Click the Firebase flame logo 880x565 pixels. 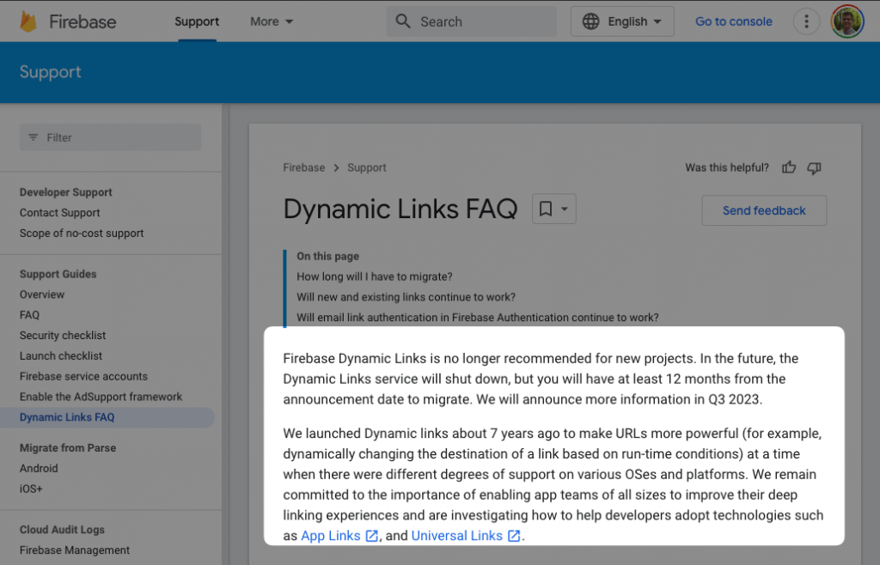(27, 21)
